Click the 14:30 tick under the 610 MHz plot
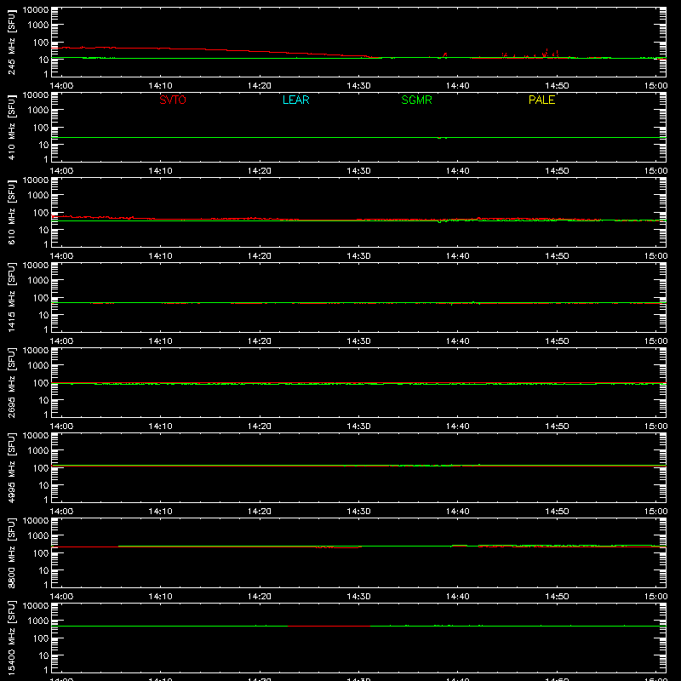This screenshot has width=681, height=681. [x=358, y=256]
